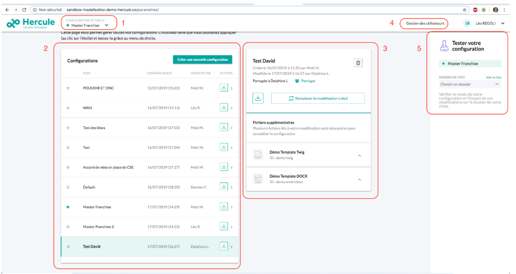Click the download icon in the Test row dated 16/07/2019 (17:04)
Viewport: 516px width, 274px height.
[224, 147]
